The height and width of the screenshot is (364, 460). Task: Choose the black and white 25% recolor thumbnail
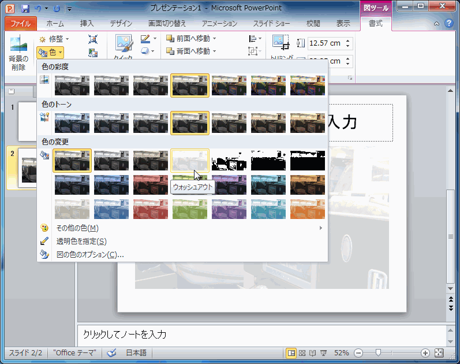pyautogui.click(x=229, y=161)
